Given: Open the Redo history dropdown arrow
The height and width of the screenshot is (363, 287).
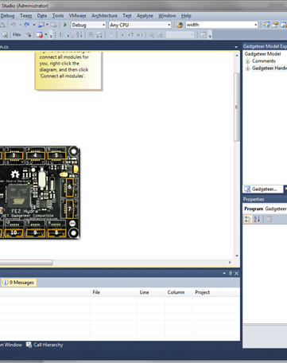Looking at the screenshot, I should coord(34,25).
